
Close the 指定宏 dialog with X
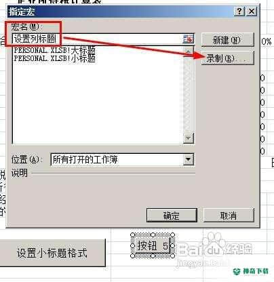click(252, 11)
